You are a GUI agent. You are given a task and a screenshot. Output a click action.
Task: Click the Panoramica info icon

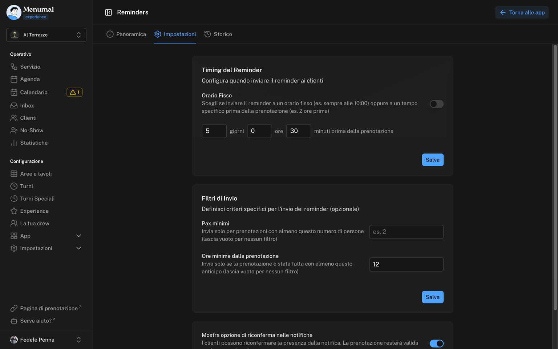coord(110,34)
